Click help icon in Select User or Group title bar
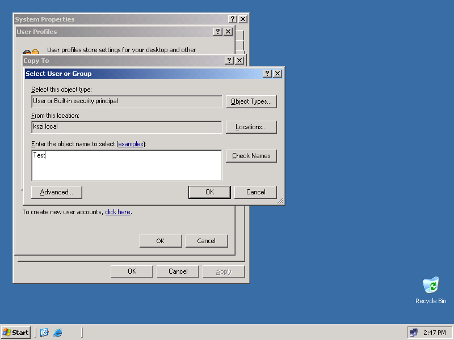This screenshot has width=454, height=340. point(267,74)
